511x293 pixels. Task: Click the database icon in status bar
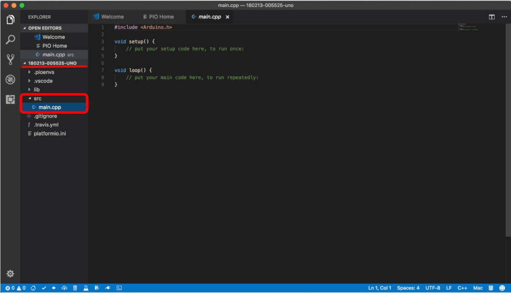pyautogui.click(x=491, y=288)
